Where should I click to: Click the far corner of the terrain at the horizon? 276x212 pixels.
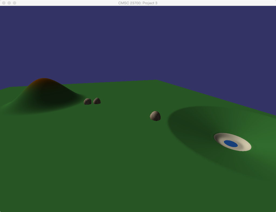pyautogui.click(x=156, y=81)
